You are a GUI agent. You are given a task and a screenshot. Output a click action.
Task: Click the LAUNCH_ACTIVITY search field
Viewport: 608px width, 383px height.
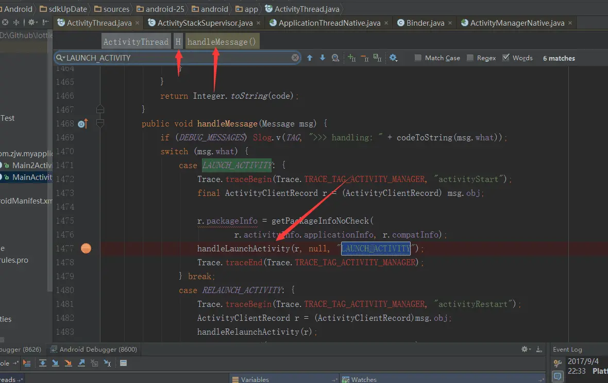coord(177,58)
